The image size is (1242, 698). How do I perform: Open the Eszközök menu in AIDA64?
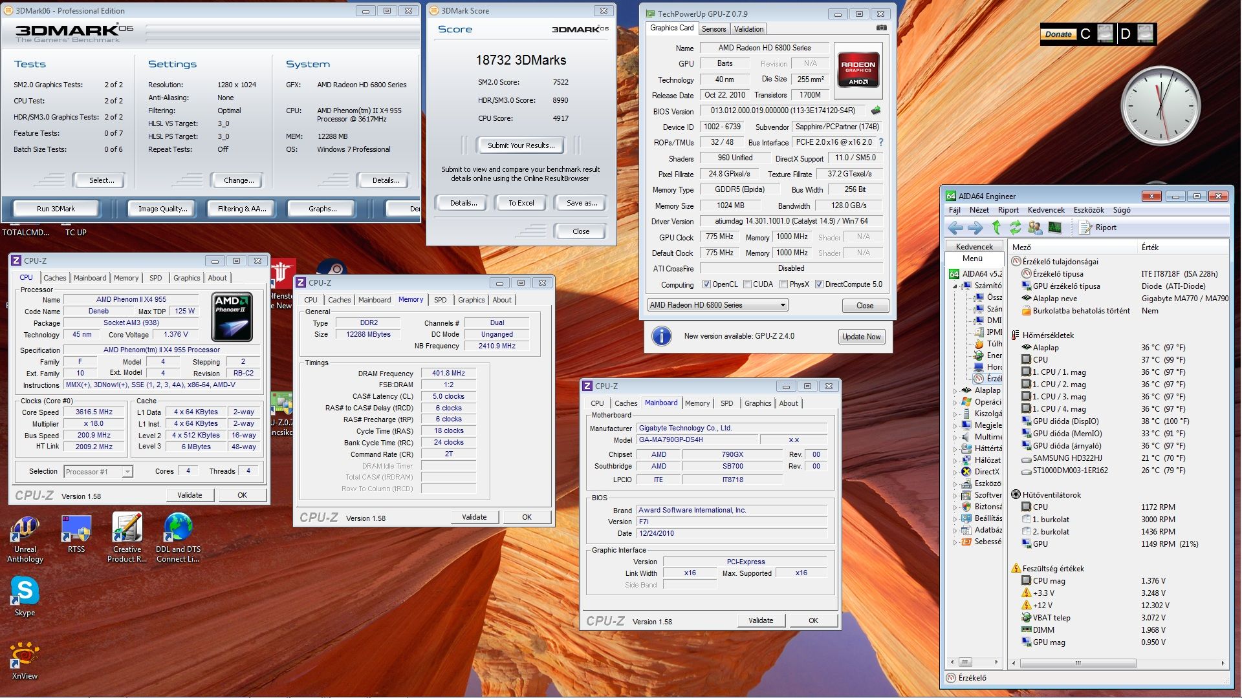click(1089, 210)
